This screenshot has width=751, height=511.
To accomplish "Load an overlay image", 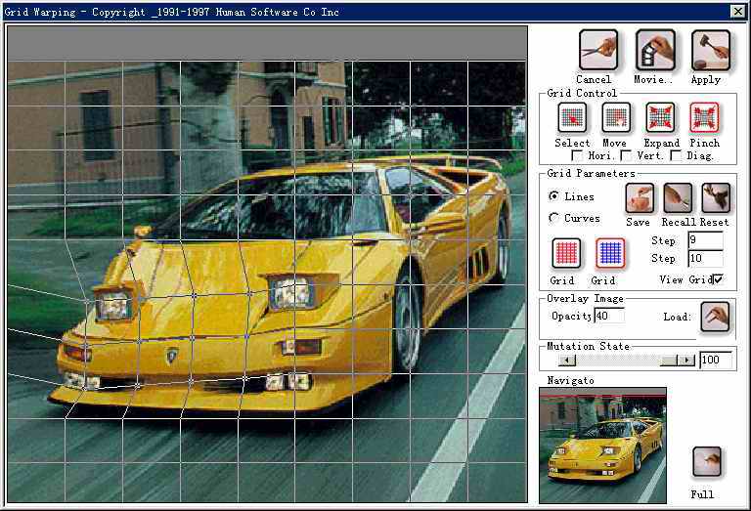I will (716, 317).
